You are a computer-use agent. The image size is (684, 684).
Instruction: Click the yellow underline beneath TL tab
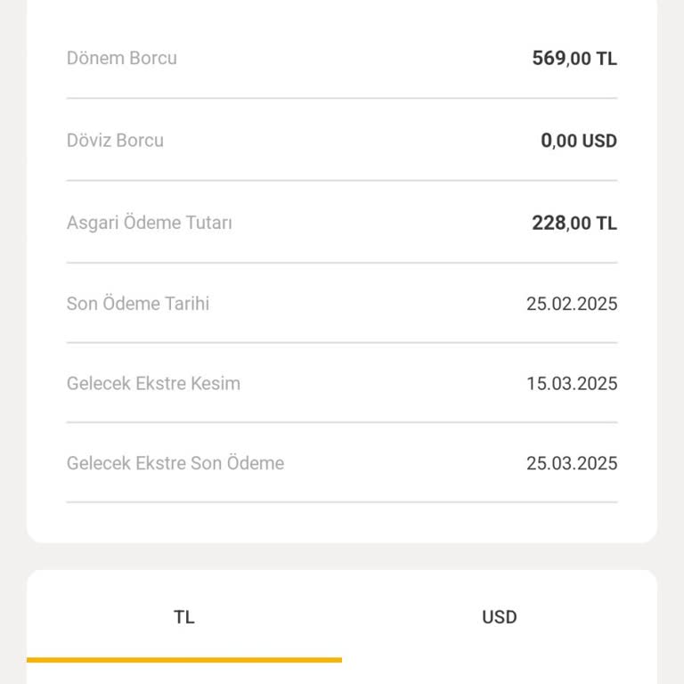coord(183,660)
